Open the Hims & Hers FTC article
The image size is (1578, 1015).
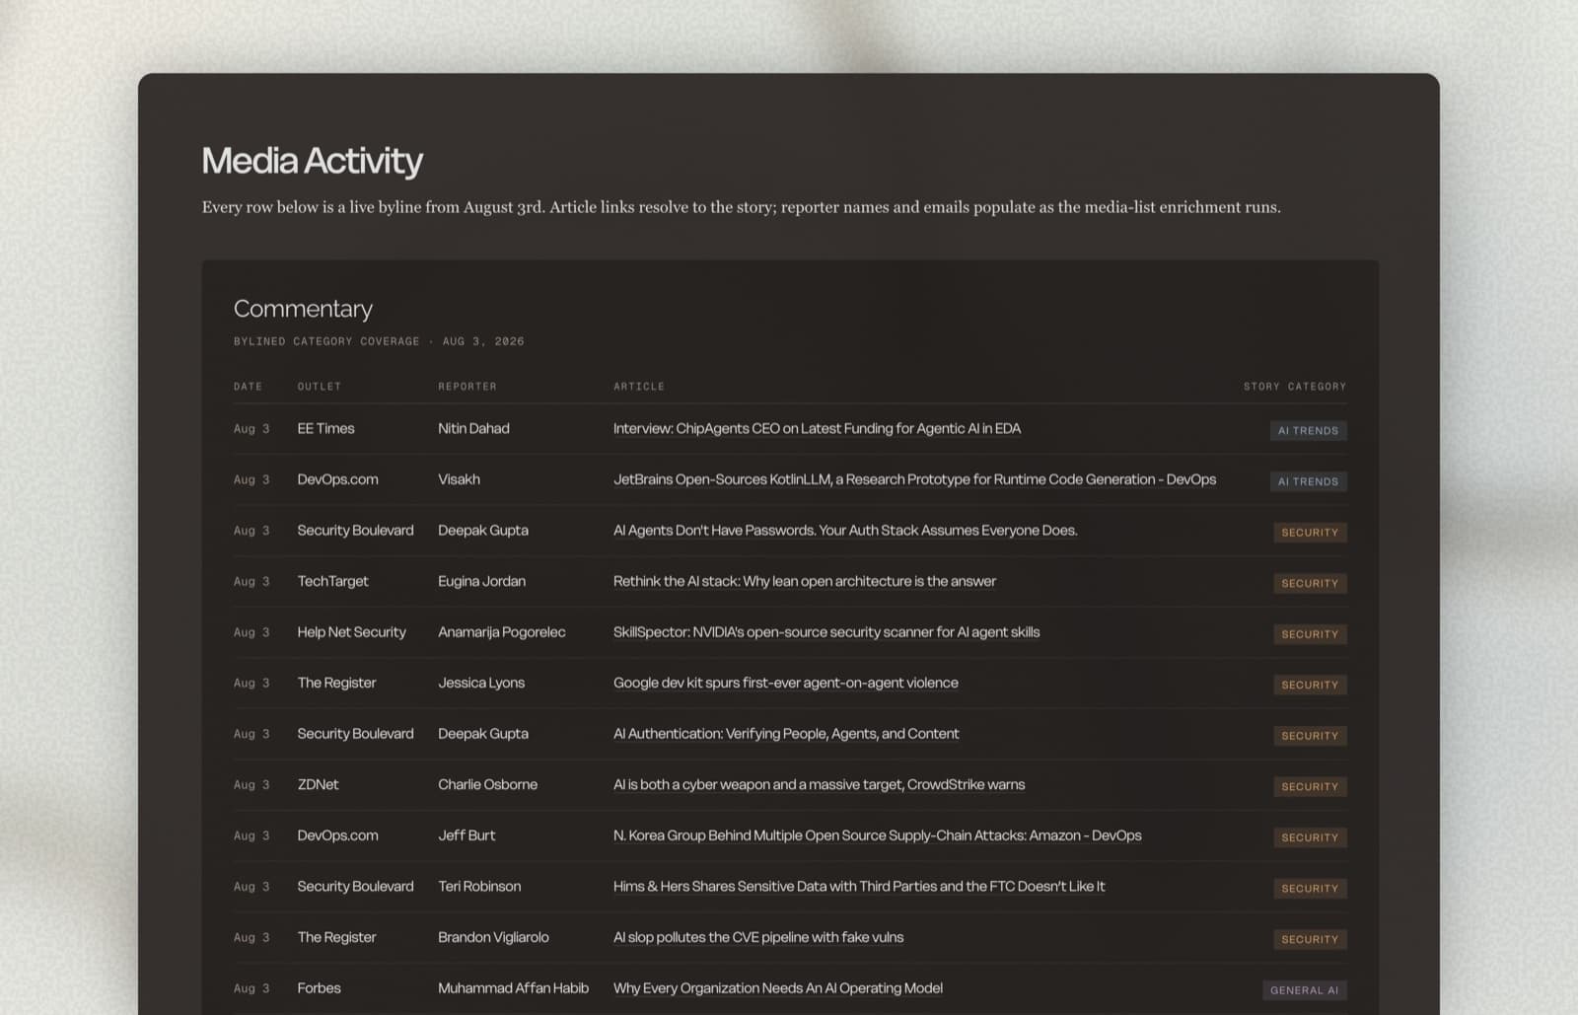coord(859,887)
